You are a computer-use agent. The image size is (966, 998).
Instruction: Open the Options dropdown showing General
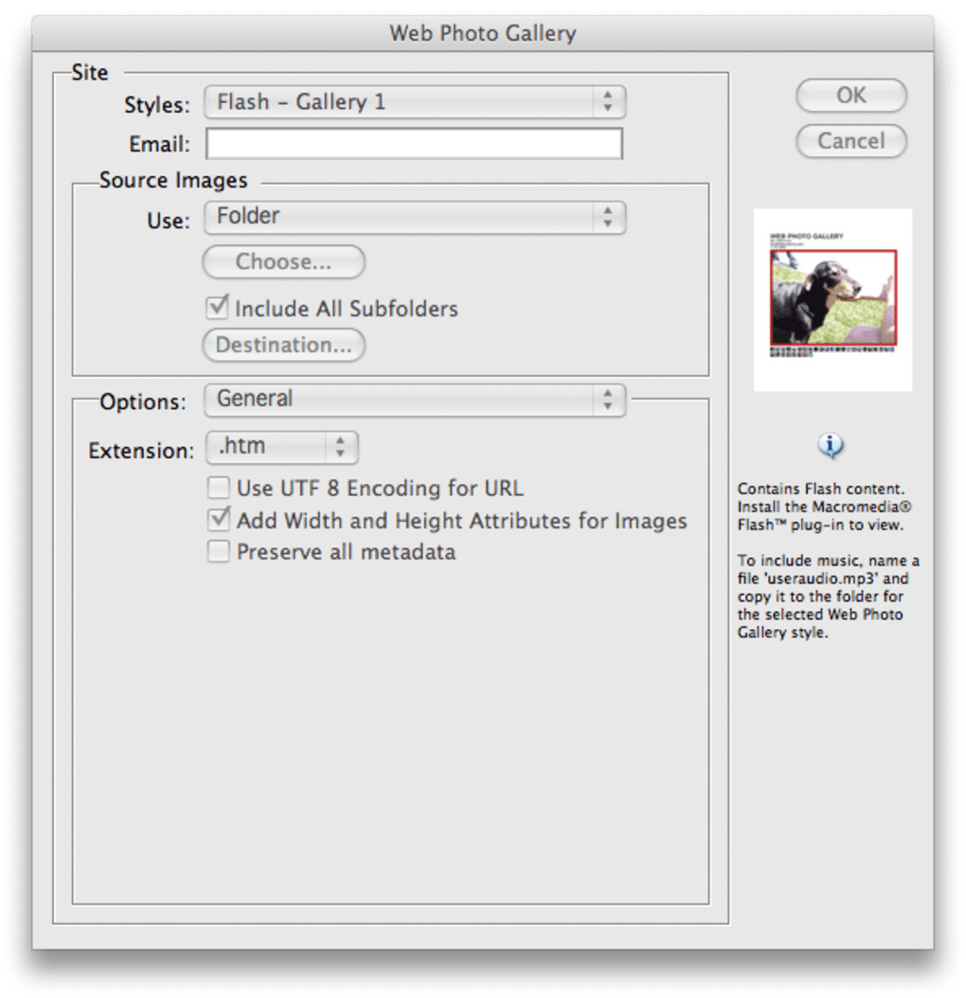pyautogui.click(x=415, y=400)
